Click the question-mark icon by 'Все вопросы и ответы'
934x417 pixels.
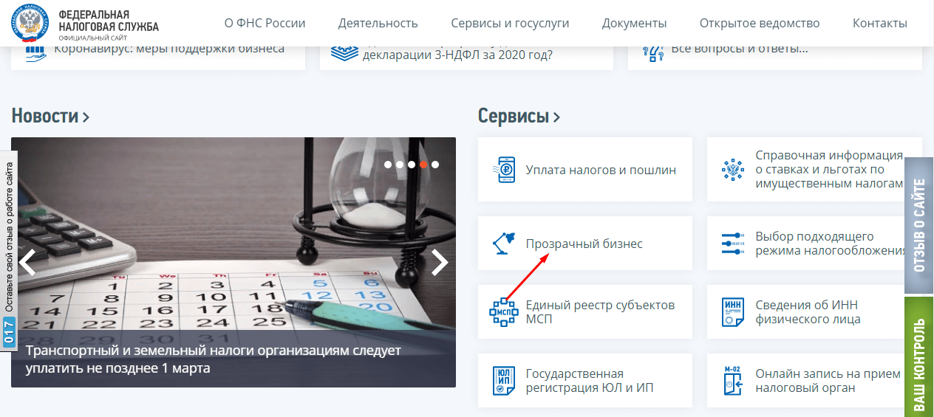(653, 52)
